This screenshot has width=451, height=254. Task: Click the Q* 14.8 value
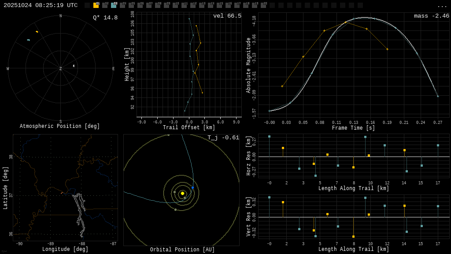click(105, 18)
